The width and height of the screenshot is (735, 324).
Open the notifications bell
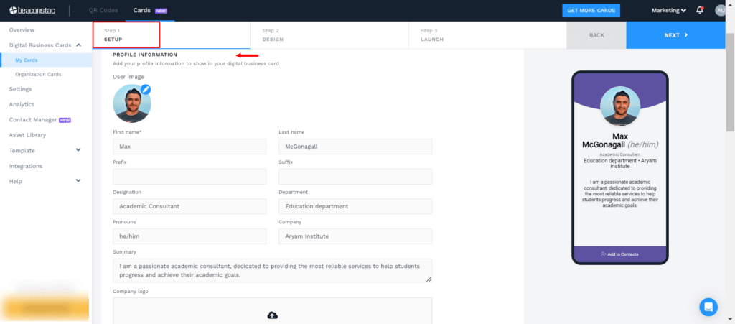(700, 10)
